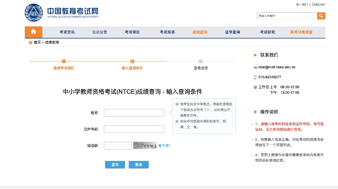This screenshot has width=338, height=189.
Task: Click the orange search magnifier button
Action: coord(321,16)
